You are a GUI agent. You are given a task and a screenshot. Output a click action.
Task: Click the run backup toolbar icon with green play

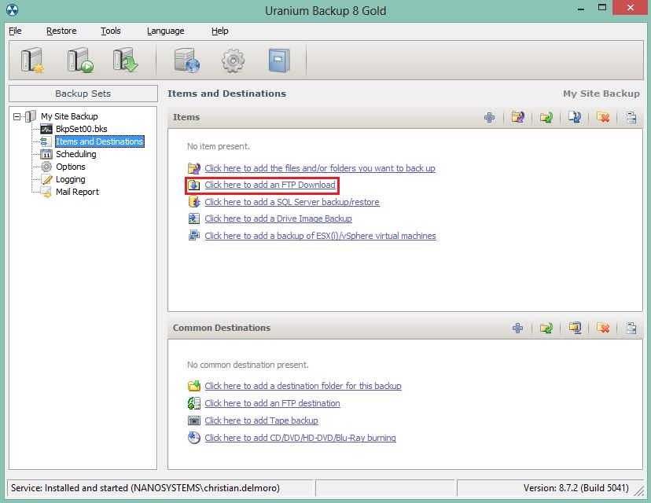coord(80,61)
